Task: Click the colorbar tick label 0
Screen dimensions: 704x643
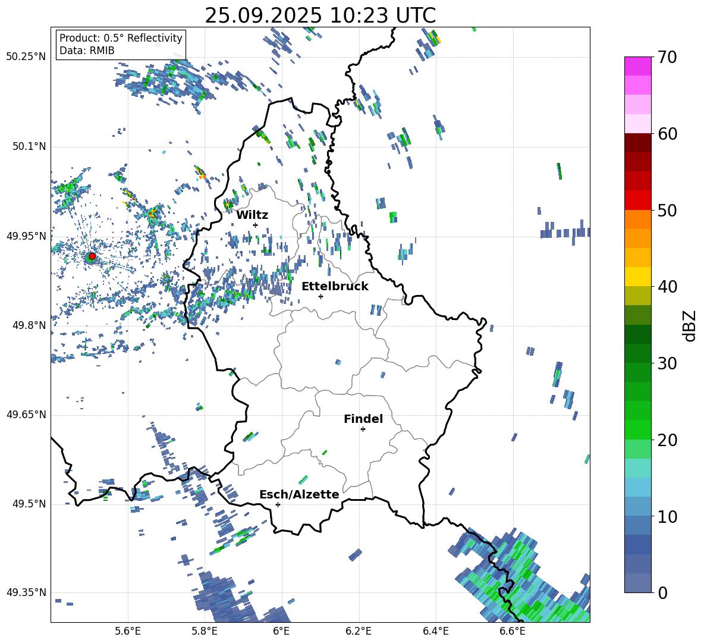Action: point(662,592)
